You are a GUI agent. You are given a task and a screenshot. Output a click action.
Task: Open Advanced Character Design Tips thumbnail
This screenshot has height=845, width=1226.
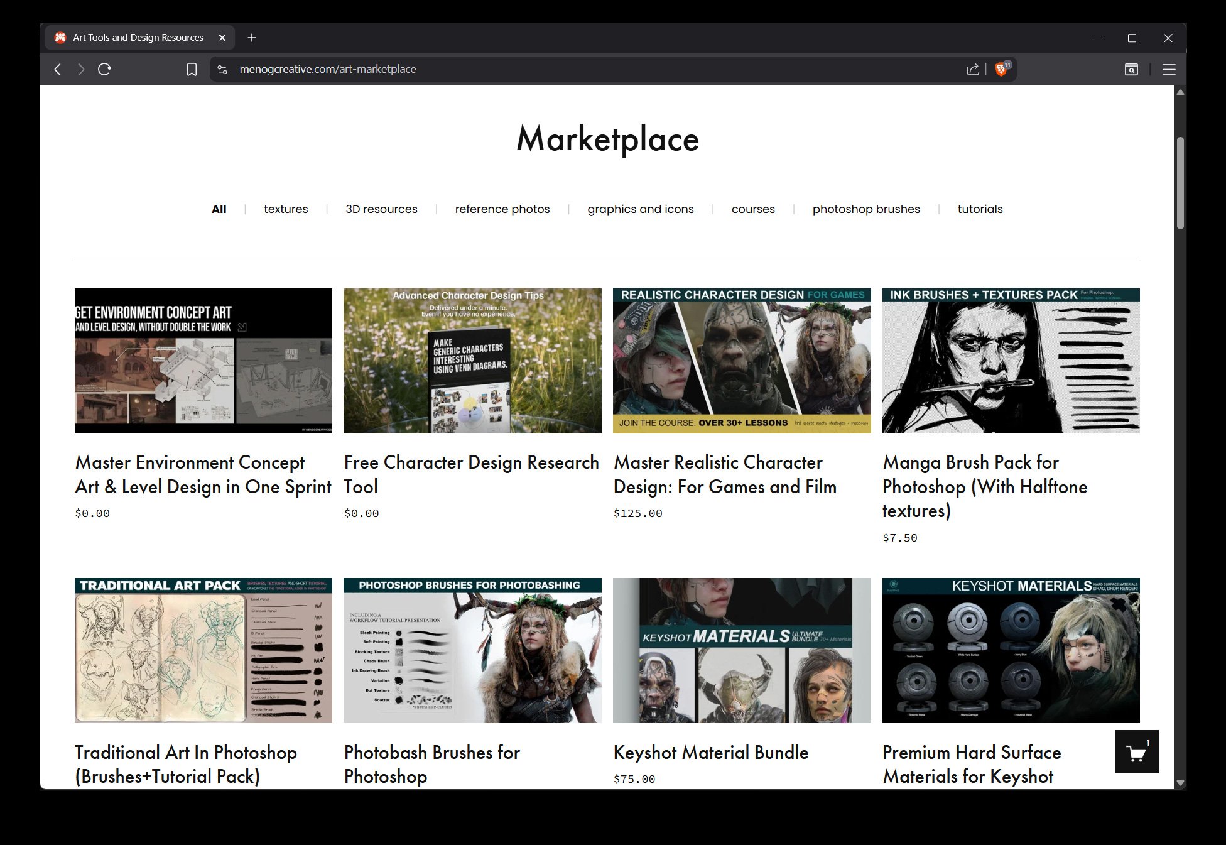click(472, 361)
